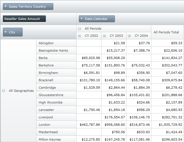
Task: Select the London row header
Action: (x=56, y=125)
